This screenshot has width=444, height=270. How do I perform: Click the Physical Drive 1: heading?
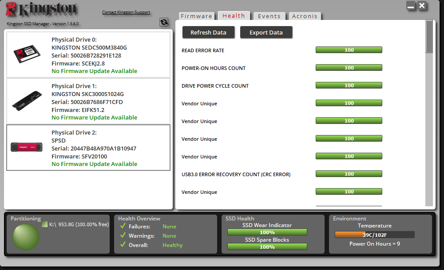tap(74, 86)
